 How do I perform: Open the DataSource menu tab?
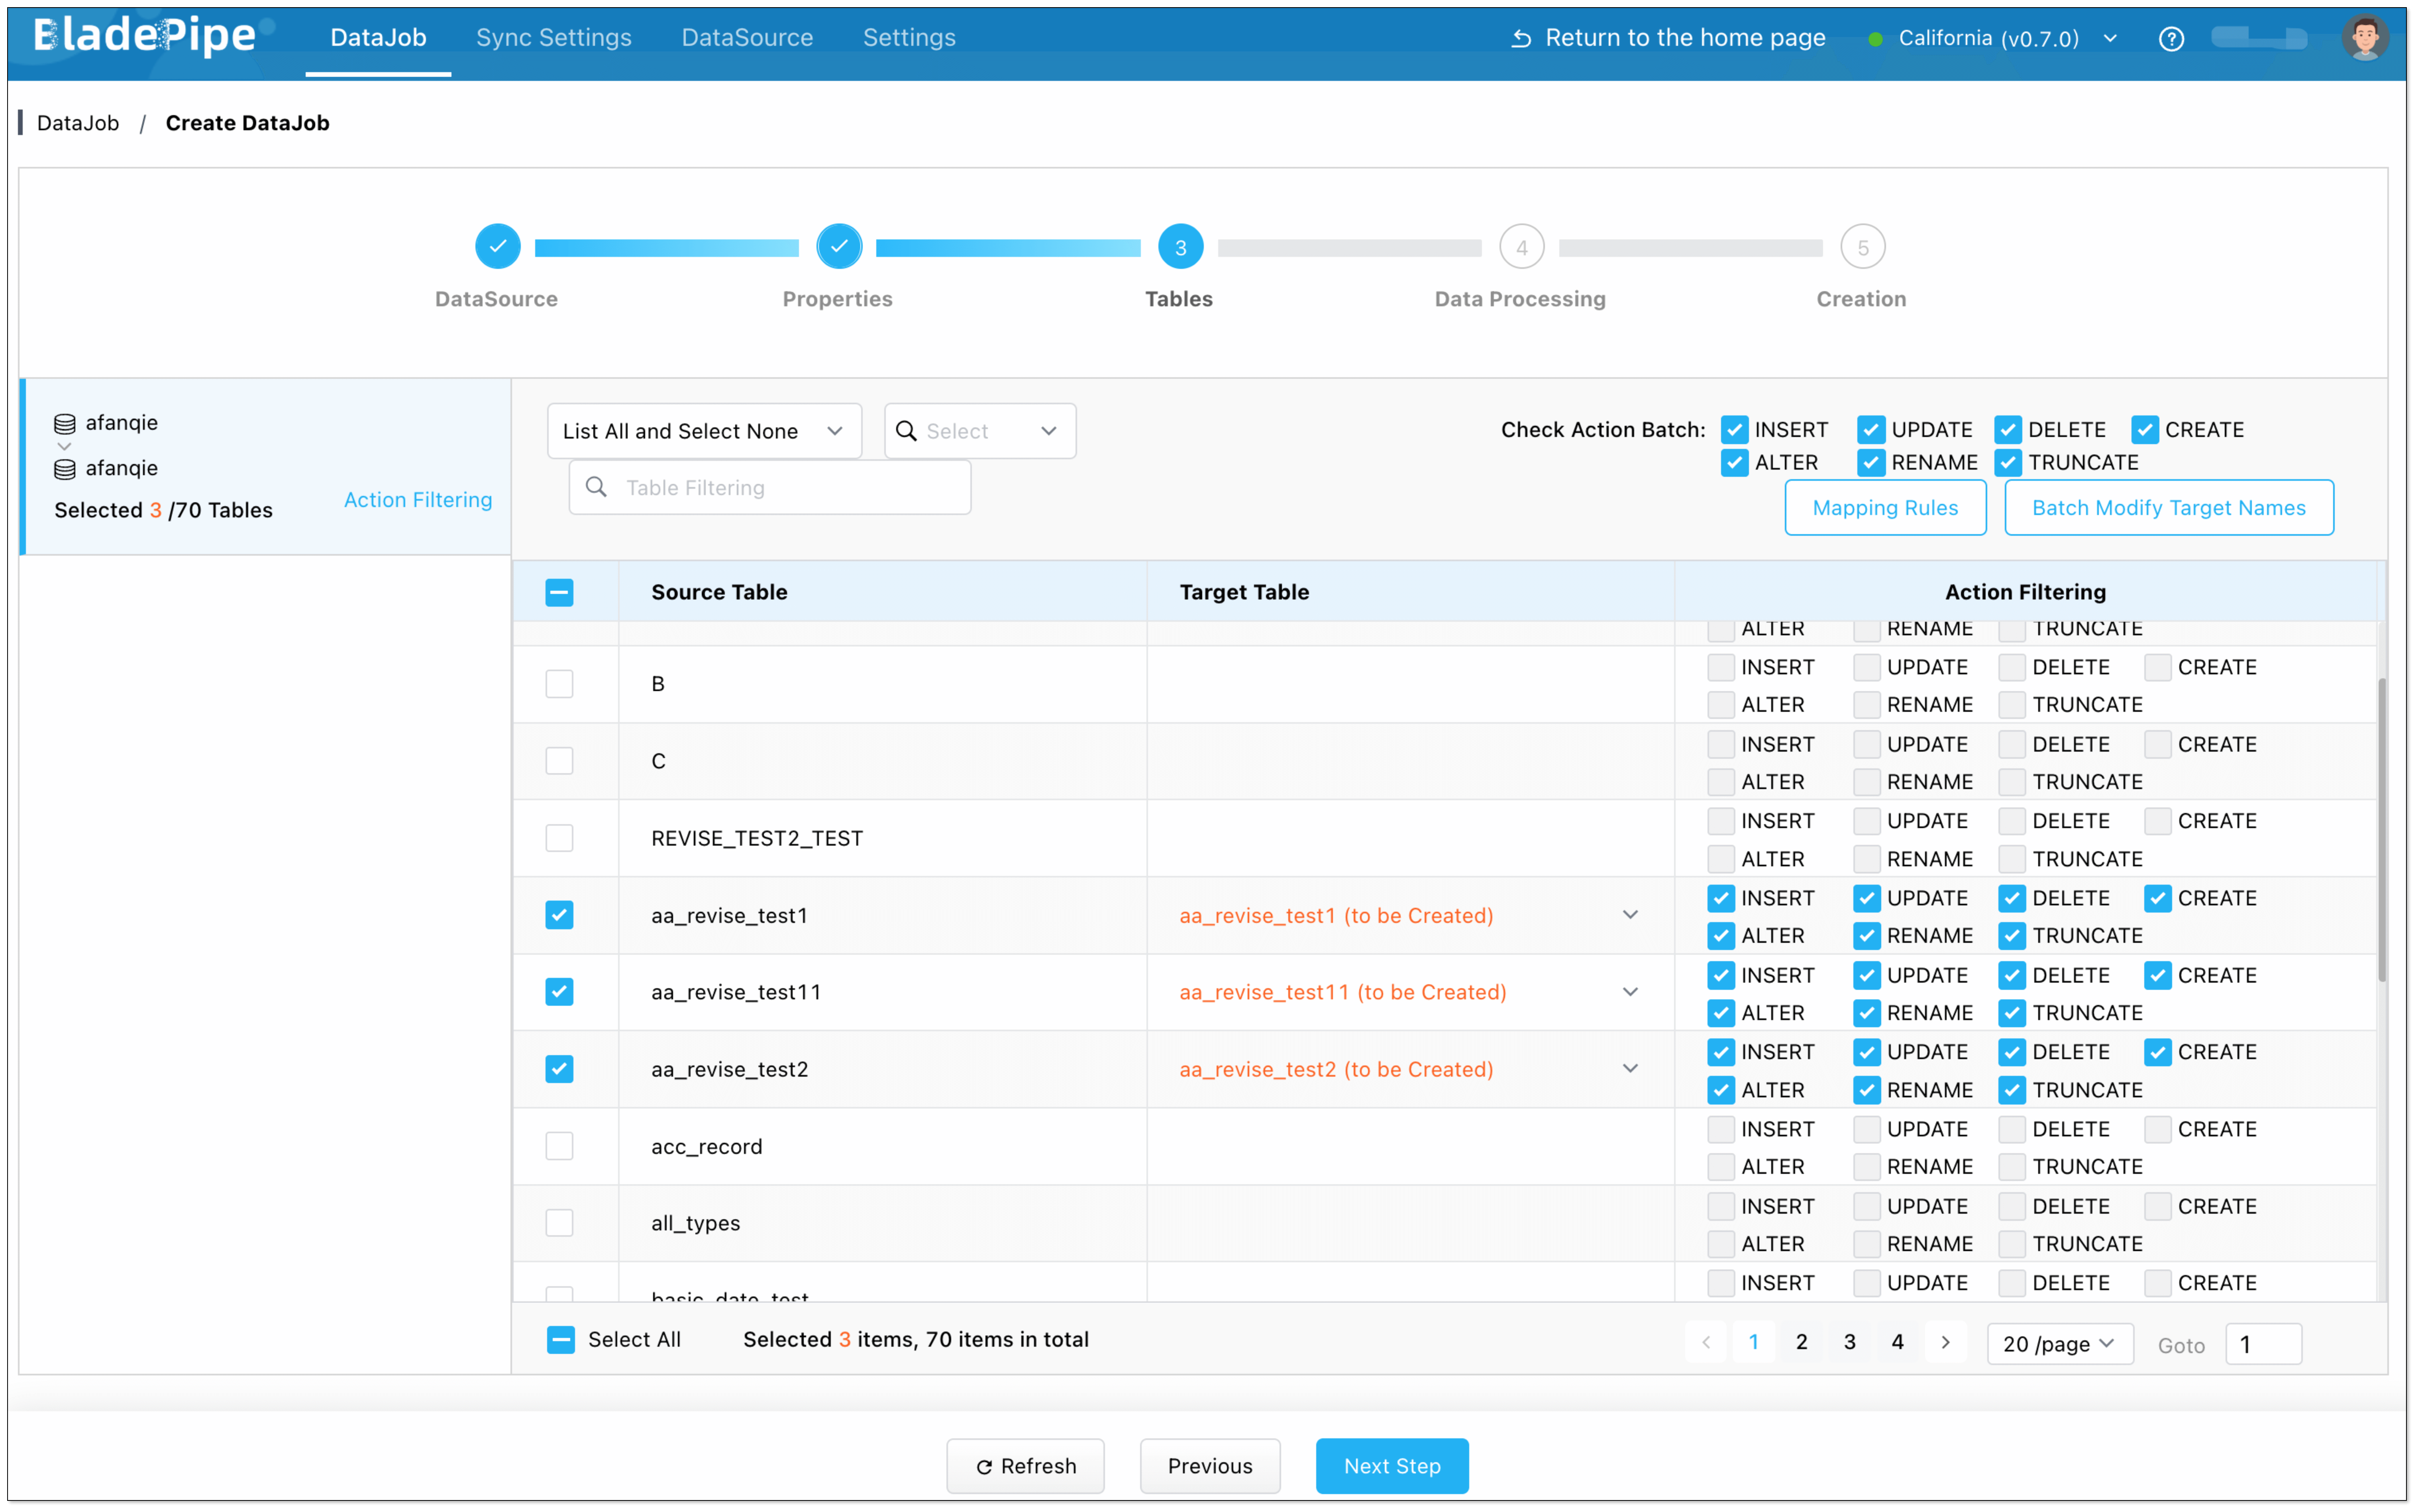coord(746,38)
